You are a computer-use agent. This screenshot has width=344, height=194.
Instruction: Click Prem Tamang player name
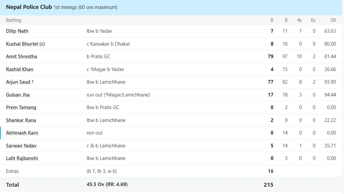tap(21, 107)
